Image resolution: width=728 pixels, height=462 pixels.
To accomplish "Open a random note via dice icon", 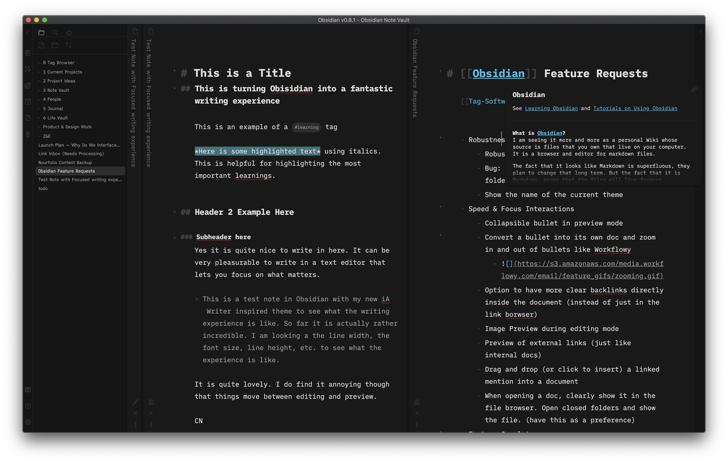I will pyautogui.click(x=28, y=118).
